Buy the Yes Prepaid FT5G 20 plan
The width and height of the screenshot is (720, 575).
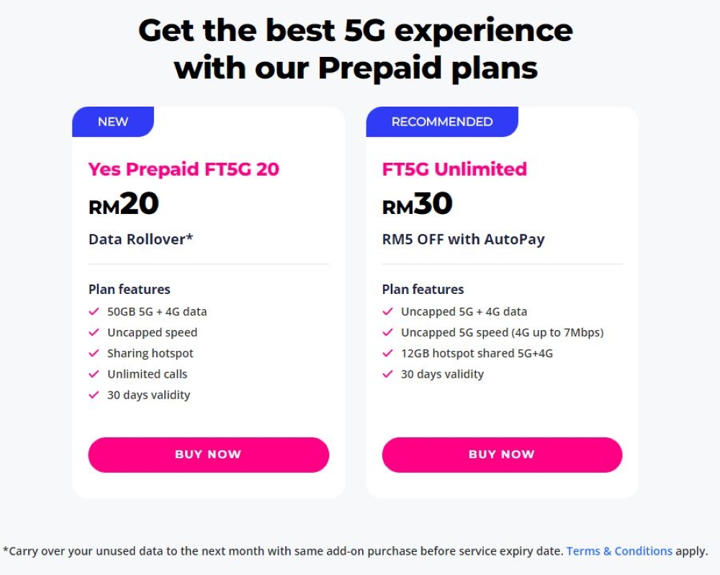pyautogui.click(x=209, y=455)
